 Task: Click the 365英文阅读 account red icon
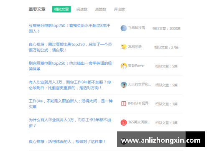(124, 123)
